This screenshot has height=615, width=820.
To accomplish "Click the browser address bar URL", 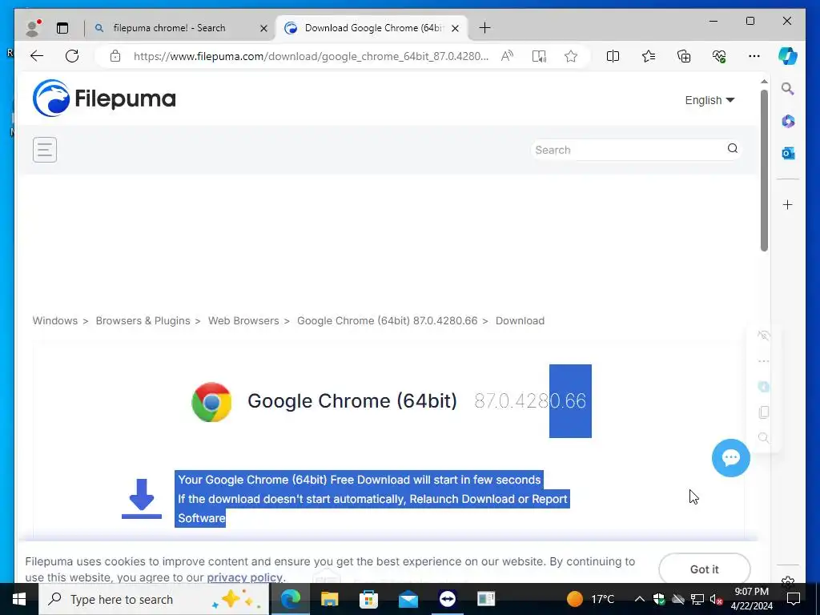I will tap(312, 56).
